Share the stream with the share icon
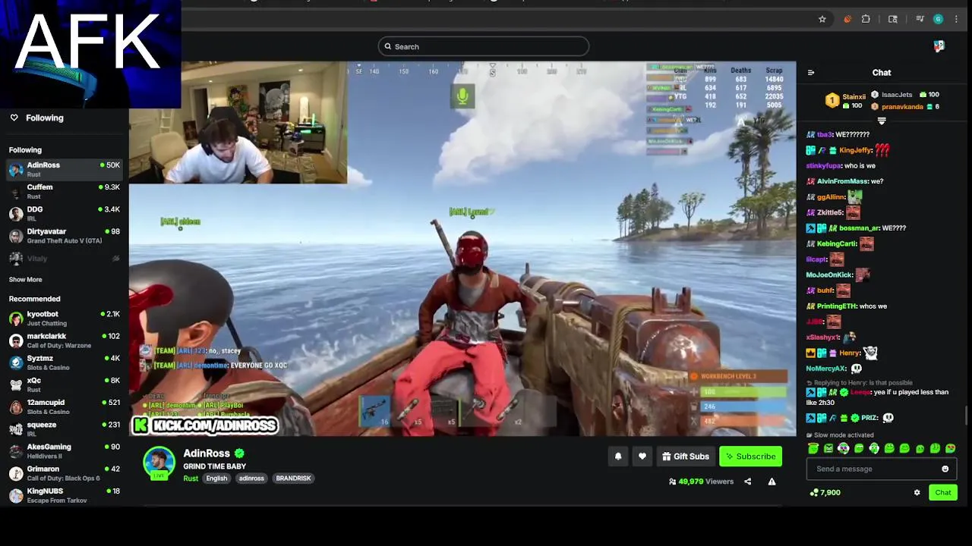Screen dimensions: 972x546 point(747,482)
